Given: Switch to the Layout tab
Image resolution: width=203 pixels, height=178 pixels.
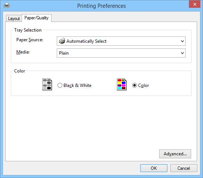Looking at the screenshot, I should pyautogui.click(x=14, y=19).
